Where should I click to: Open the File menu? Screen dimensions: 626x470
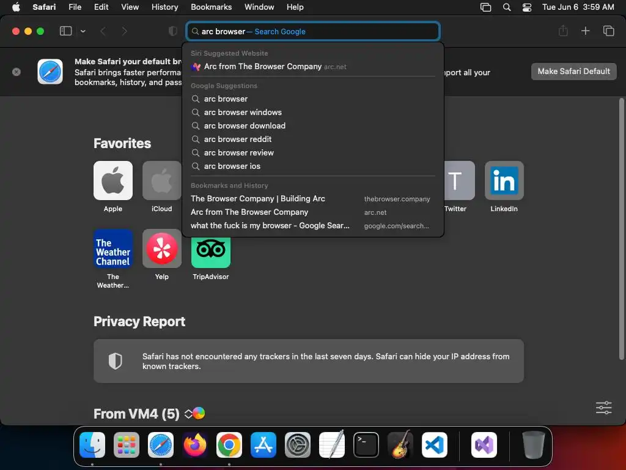coord(75,7)
